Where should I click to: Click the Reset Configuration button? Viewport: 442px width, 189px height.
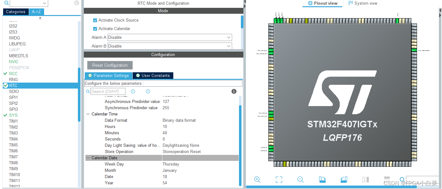pos(109,65)
